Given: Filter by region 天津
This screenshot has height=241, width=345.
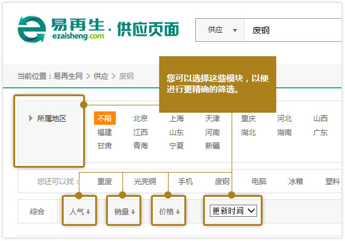Looking at the screenshot, I should coord(212,119).
